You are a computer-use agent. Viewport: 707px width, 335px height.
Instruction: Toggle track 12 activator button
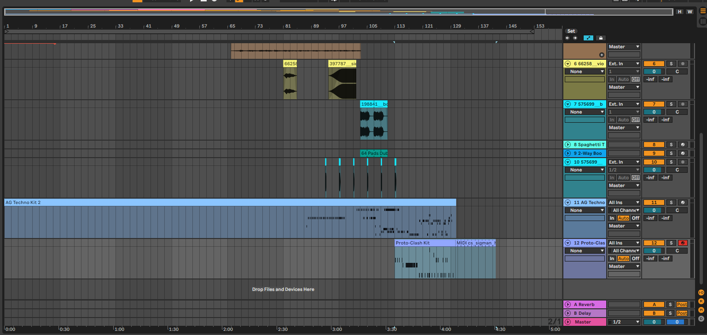pos(654,243)
